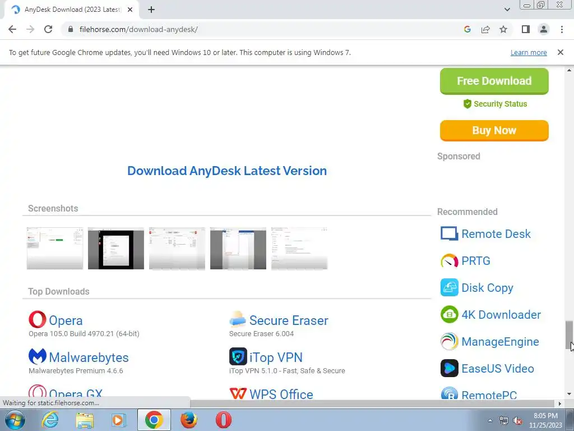Reload the current page

[48, 29]
